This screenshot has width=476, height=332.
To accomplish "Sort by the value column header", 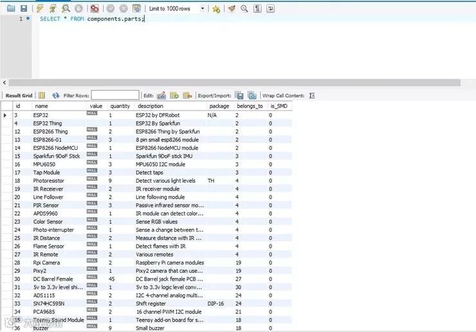I will point(96,106).
